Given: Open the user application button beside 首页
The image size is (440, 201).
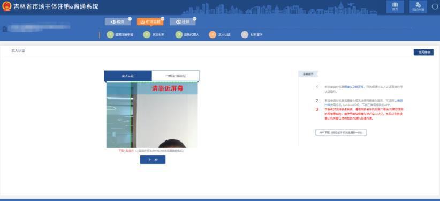Looking at the screenshot, I should click(418, 7).
